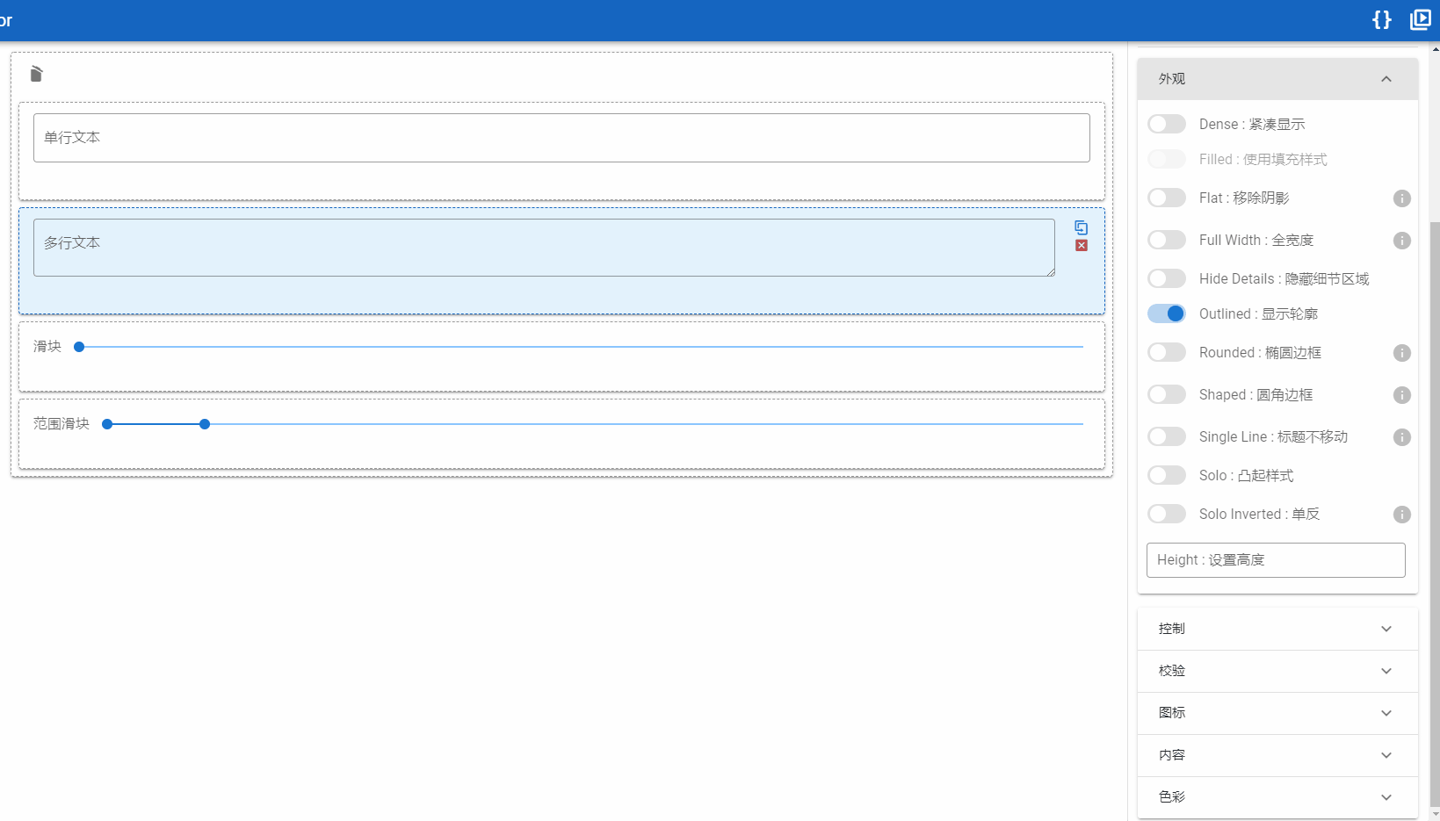Expand the 色彩 section
Image resolution: width=1440 pixels, height=821 pixels.
(x=1277, y=797)
